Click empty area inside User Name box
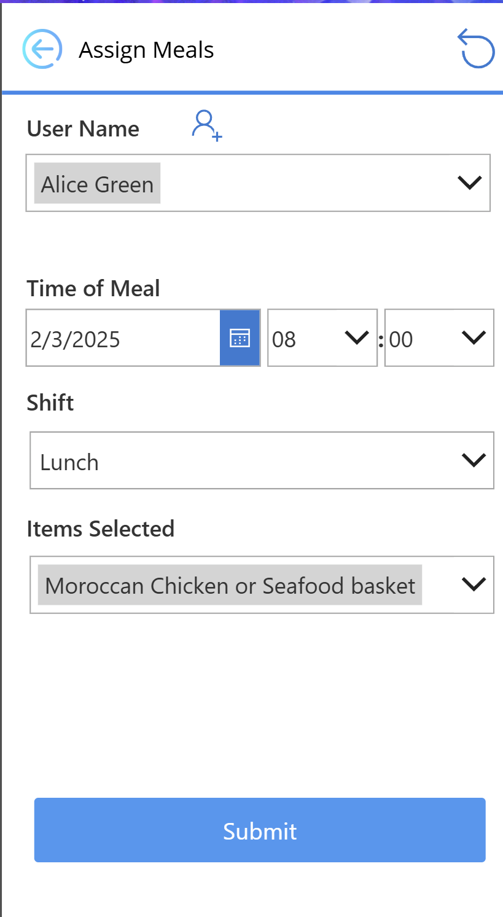 tap(307, 183)
